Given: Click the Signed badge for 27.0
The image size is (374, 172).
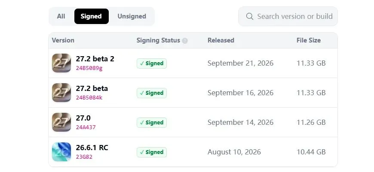Looking at the screenshot, I should pos(152,123).
